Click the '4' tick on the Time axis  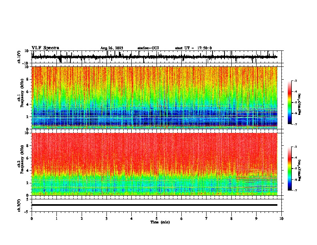click(x=132, y=219)
